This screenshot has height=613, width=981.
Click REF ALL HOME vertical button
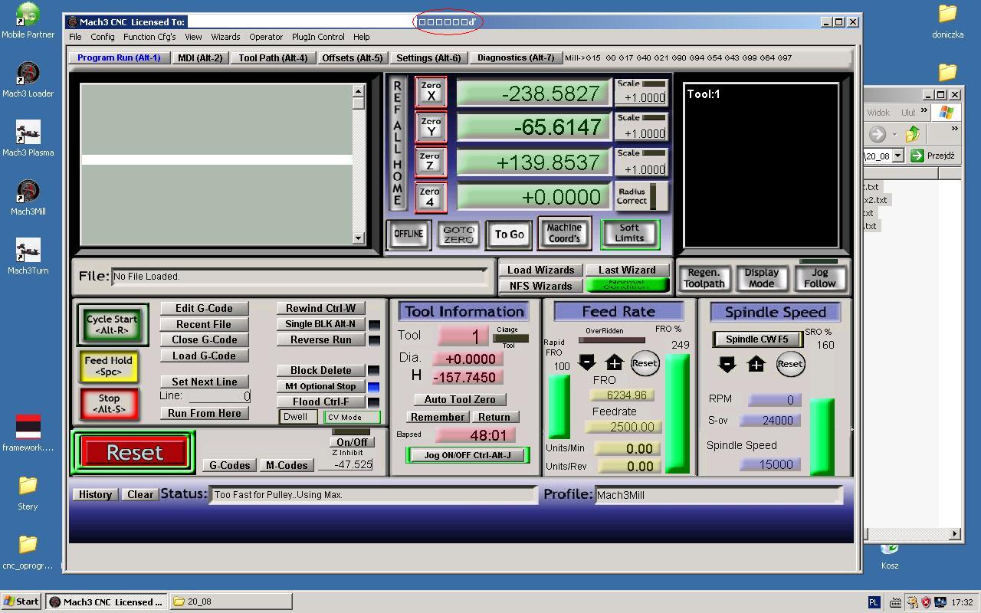pyautogui.click(x=397, y=143)
